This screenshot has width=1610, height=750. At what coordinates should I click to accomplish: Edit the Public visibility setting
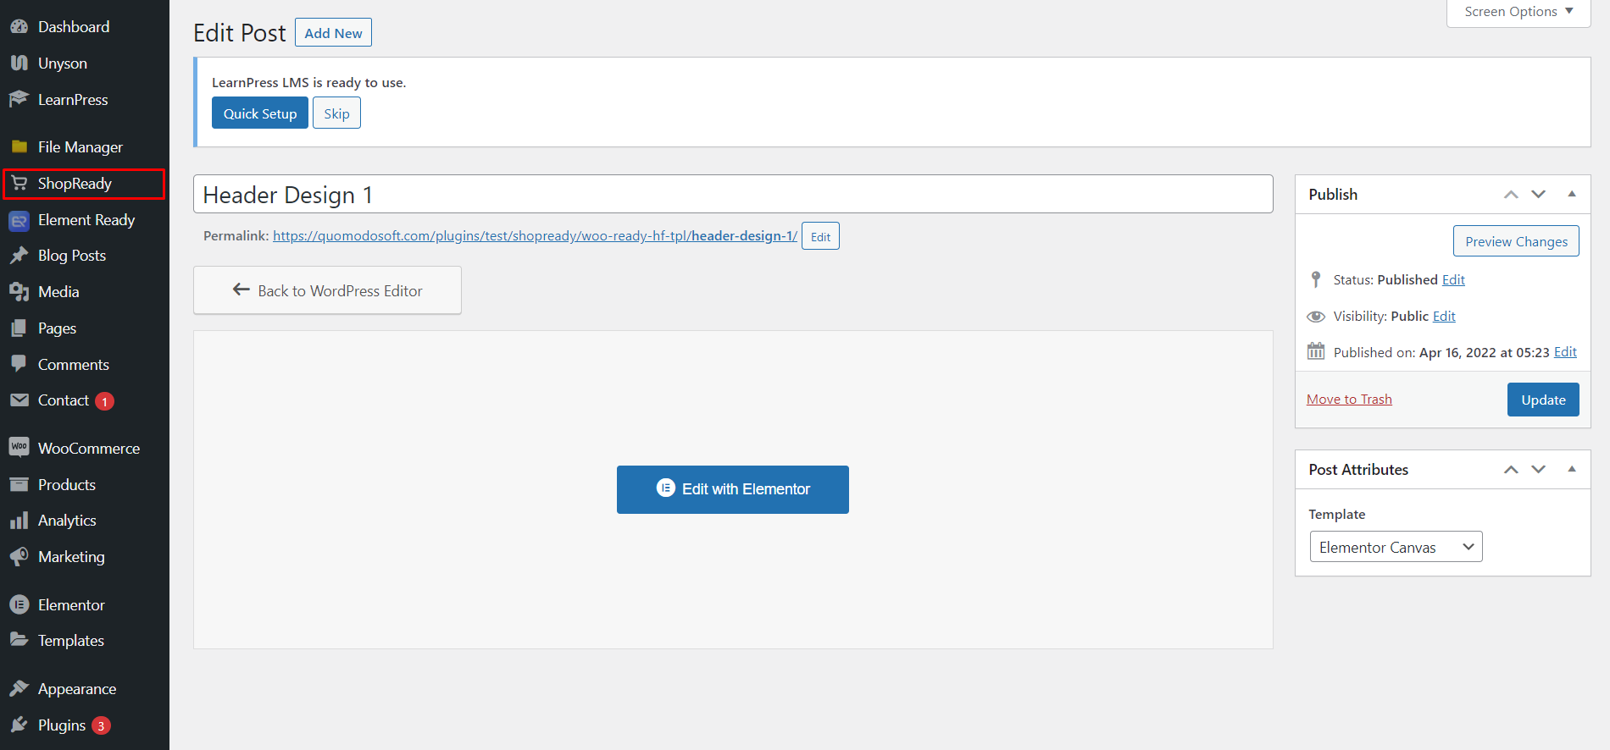[x=1444, y=316]
